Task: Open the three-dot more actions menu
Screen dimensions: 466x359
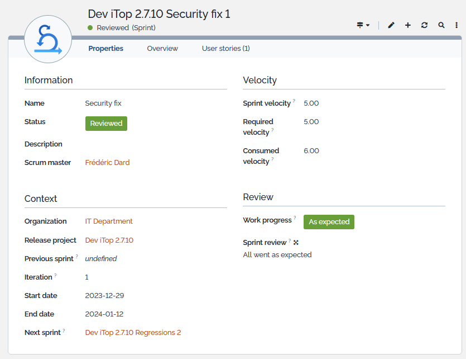Action: pos(457,25)
